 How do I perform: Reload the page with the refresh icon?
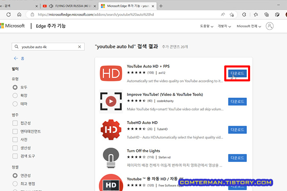9,15
